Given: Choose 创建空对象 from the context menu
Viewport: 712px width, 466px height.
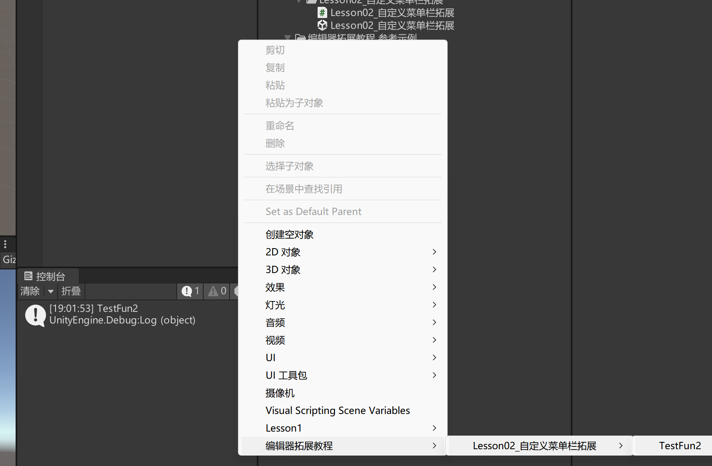Looking at the screenshot, I should pos(290,234).
